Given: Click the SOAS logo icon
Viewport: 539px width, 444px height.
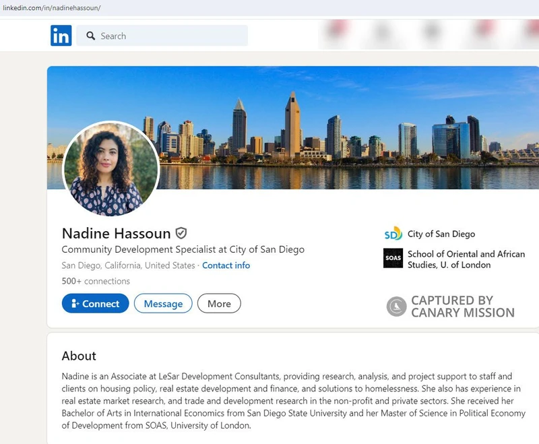Looking at the screenshot, I should [x=393, y=258].
